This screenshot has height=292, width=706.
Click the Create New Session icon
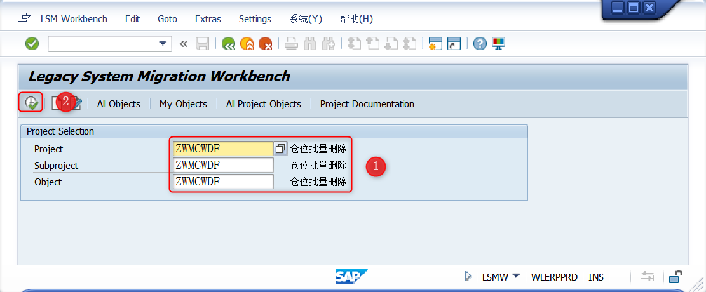435,44
